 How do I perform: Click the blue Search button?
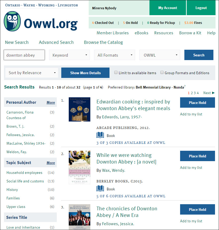(x=199, y=55)
